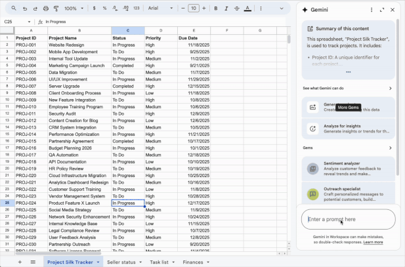
Task: Switch to the Seller status sheet tab
Action: (121, 262)
